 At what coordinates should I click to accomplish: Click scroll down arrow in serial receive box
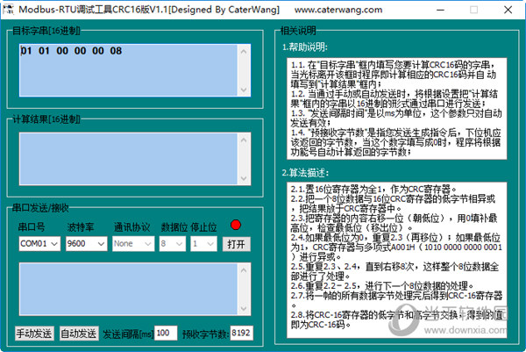pos(244,309)
